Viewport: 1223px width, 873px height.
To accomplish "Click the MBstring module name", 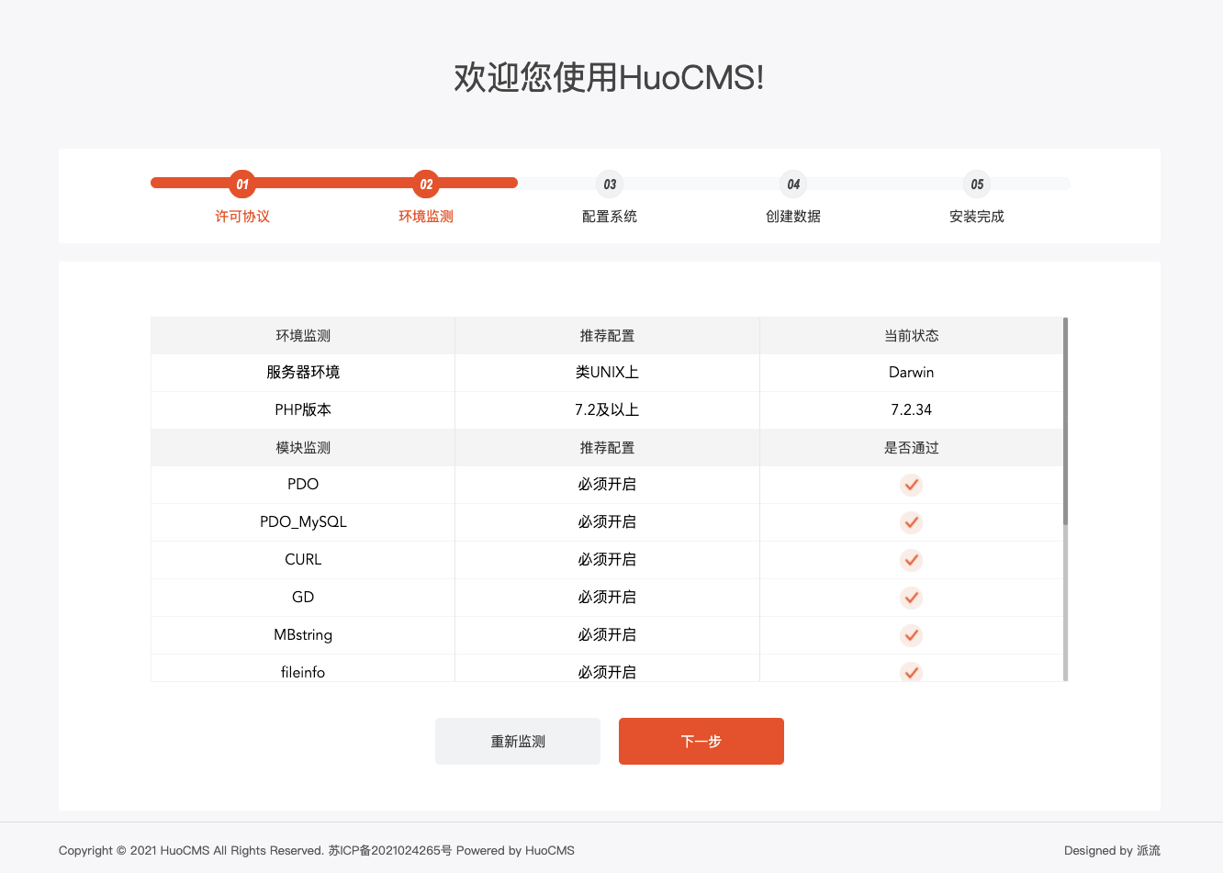I will coord(303,635).
